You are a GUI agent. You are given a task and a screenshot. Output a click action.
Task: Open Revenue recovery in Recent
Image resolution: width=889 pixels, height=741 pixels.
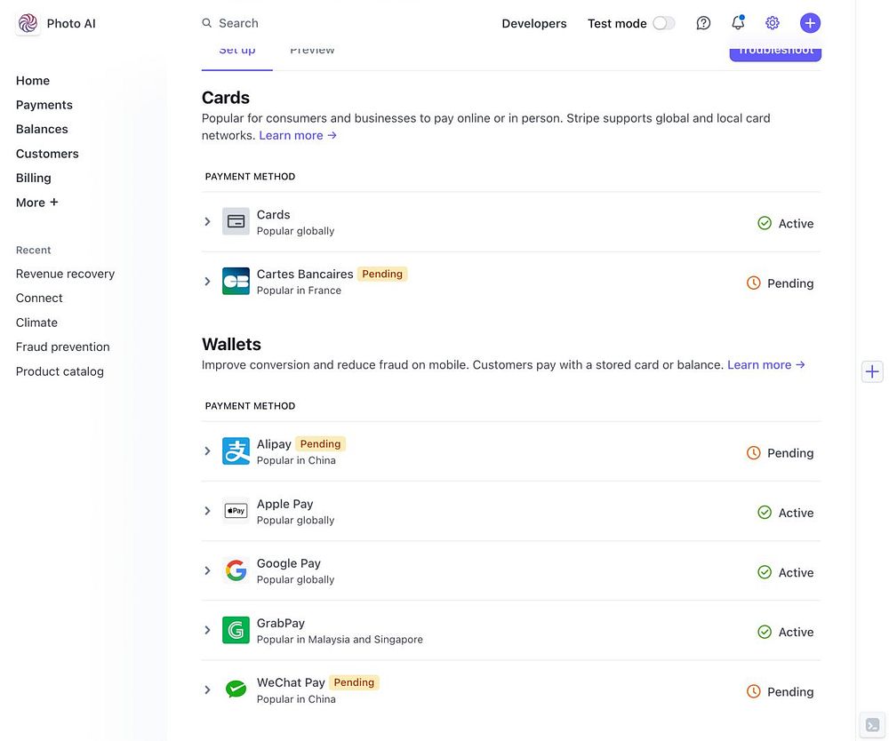65,274
